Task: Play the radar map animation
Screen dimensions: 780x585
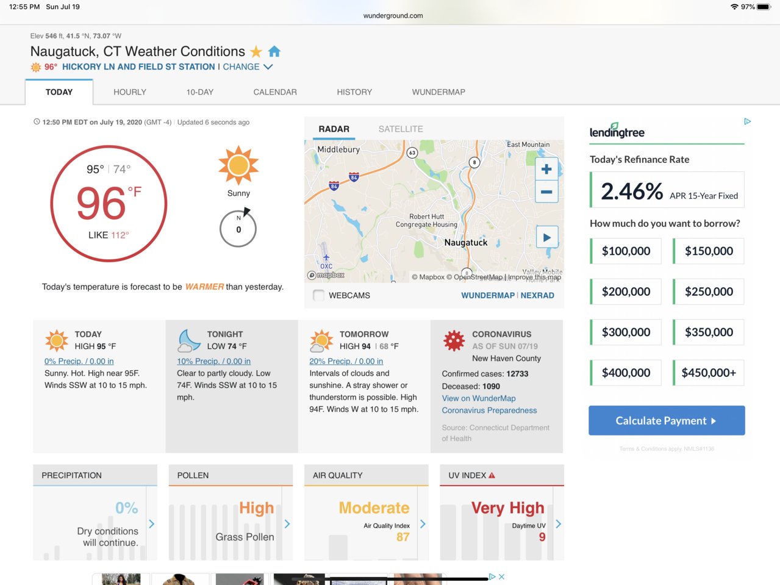Action: click(547, 237)
